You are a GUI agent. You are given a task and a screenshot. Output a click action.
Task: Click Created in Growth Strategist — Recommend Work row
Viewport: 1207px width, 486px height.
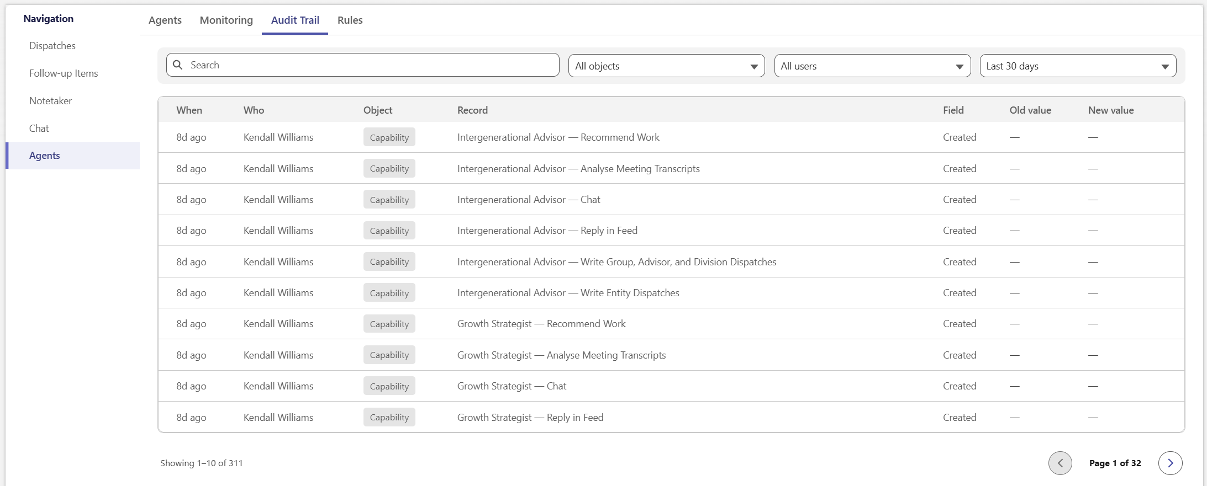[x=960, y=324]
